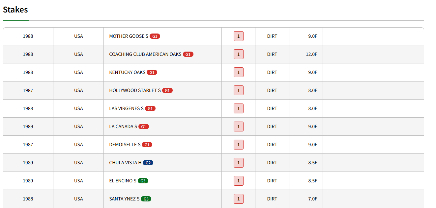Click the blue G2 badge beside Chula Vista H
Image resolution: width=436 pixels, height=208 pixels.
(x=148, y=163)
